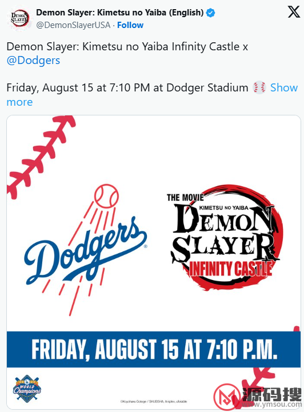Click the copyright text under the banner

(x=154, y=401)
